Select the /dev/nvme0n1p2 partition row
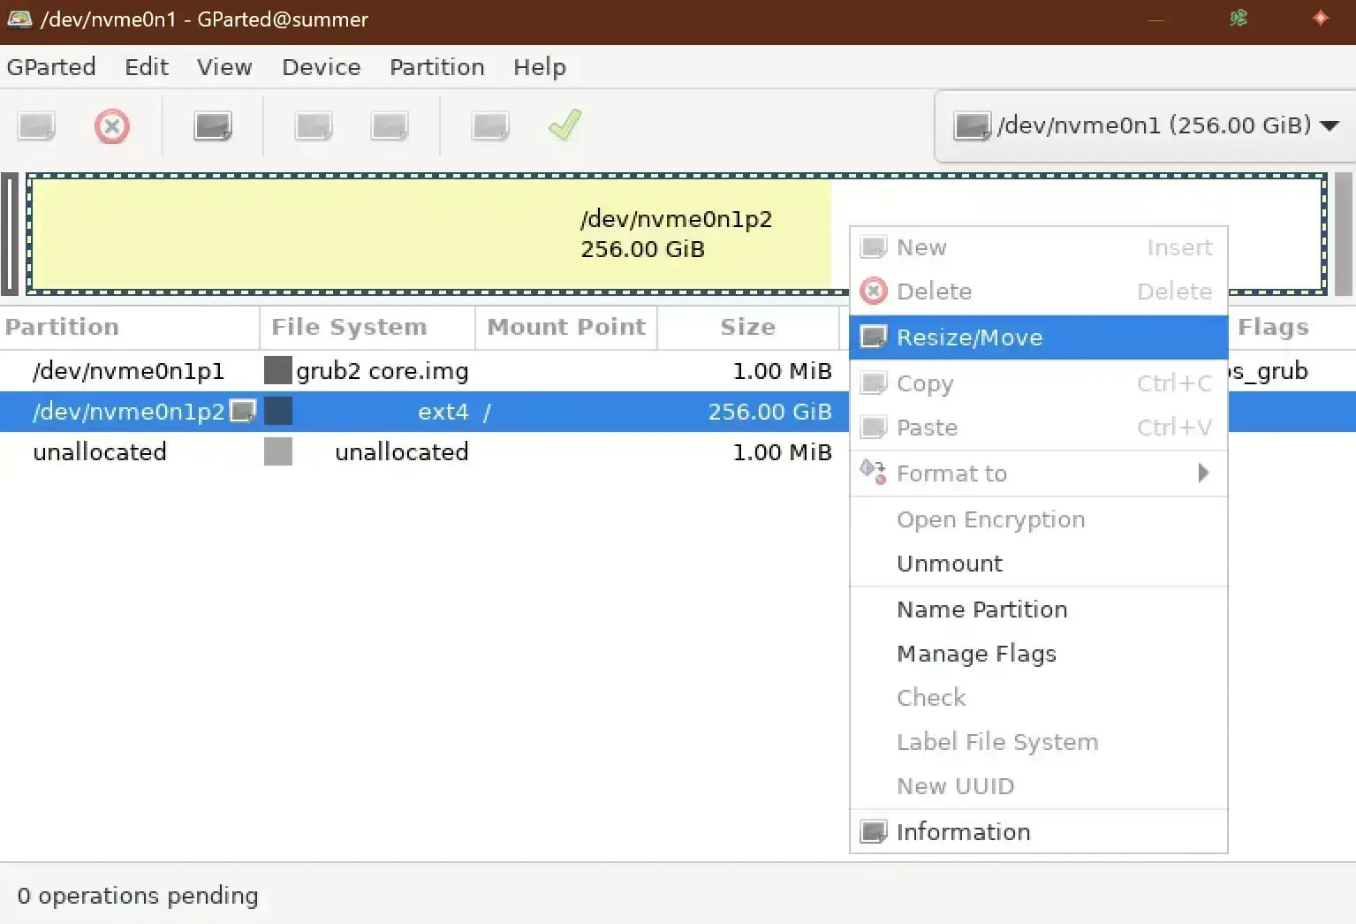Viewport: 1356px width, 924px height. pos(424,412)
